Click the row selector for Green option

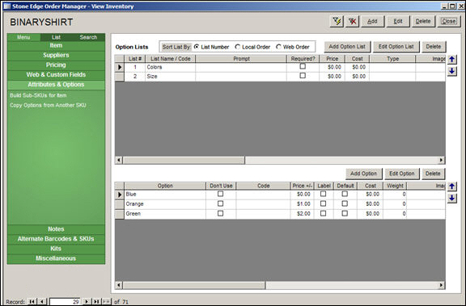(x=120, y=214)
